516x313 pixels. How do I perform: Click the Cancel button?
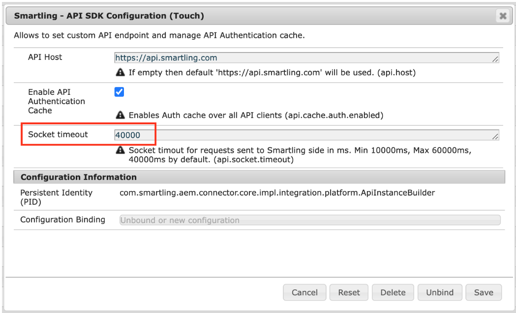(x=304, y=292)
